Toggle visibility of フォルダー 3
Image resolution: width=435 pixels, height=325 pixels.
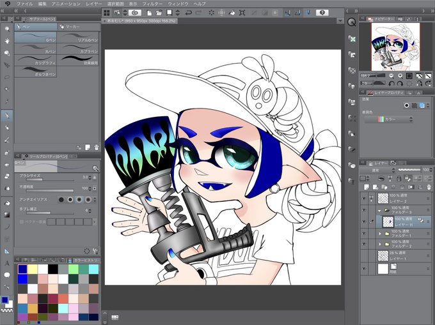(x=364, y=210)
